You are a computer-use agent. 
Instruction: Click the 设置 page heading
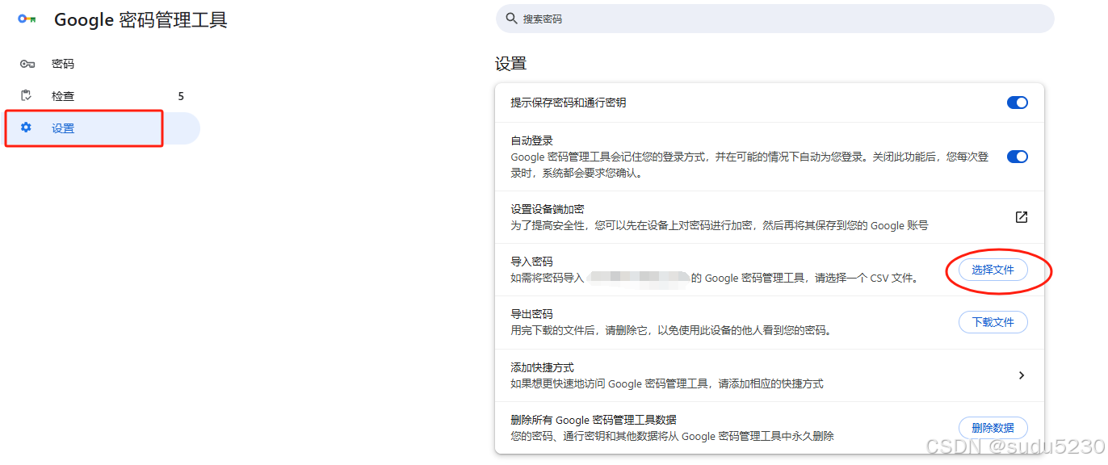tap(510, 64)
